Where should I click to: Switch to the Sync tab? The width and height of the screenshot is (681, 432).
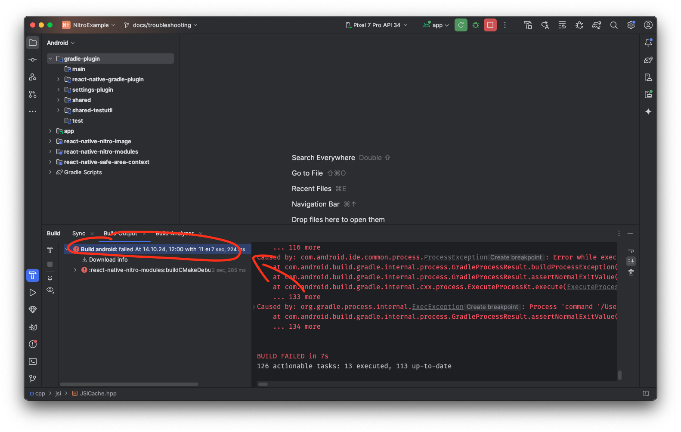[79, 233]
